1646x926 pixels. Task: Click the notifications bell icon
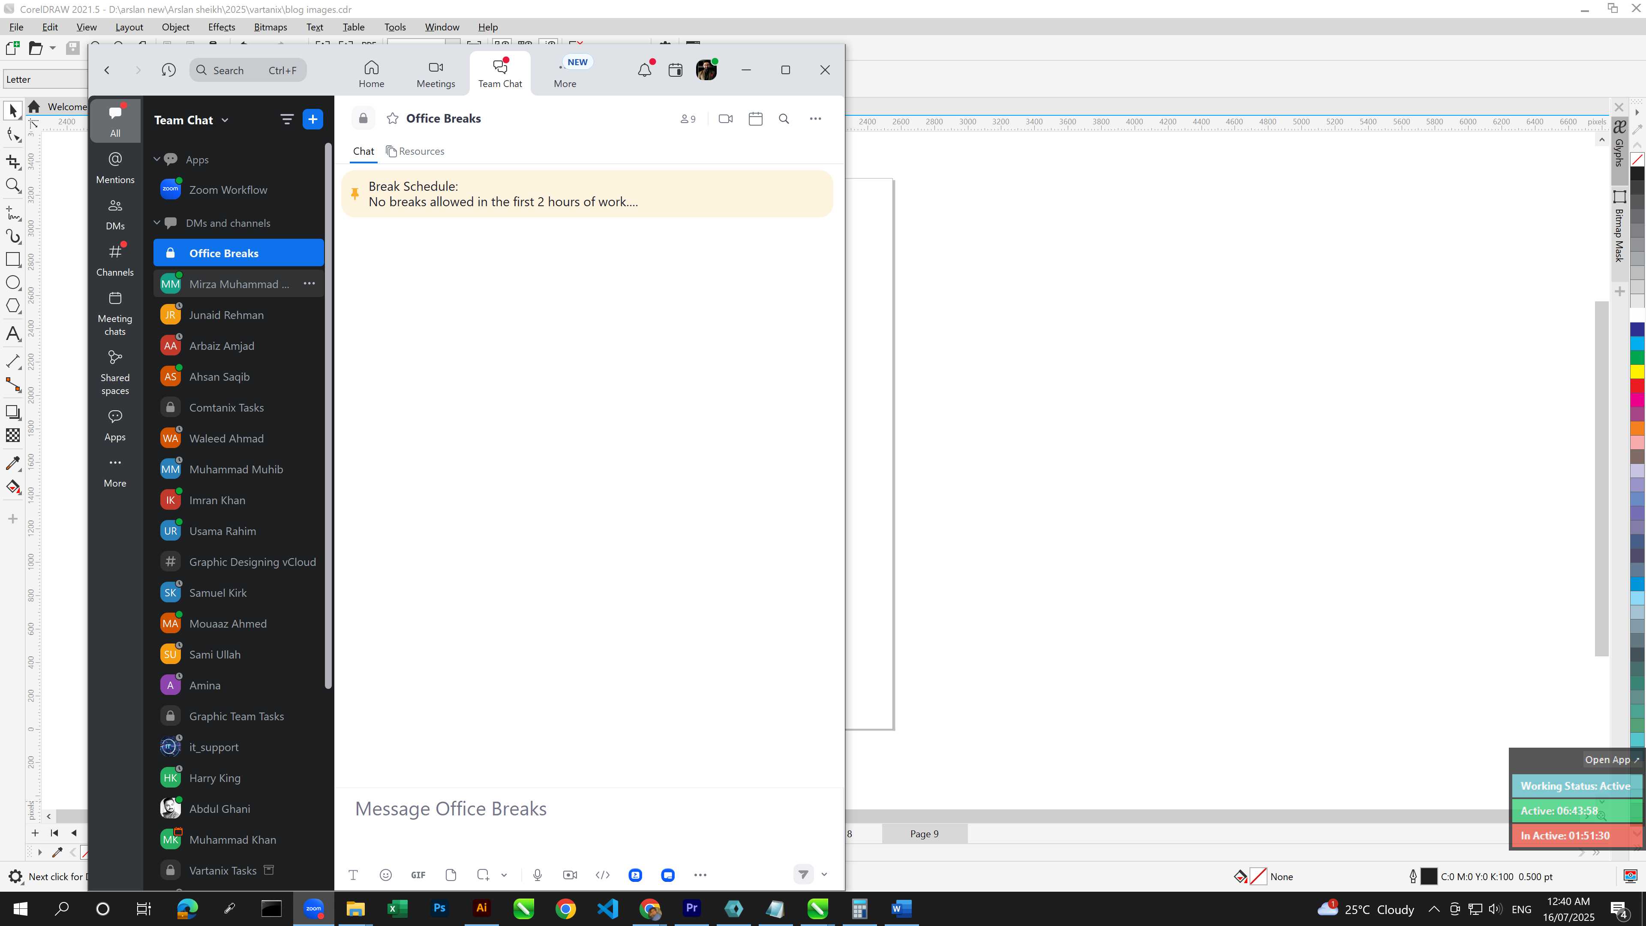(x=646, y=69)
